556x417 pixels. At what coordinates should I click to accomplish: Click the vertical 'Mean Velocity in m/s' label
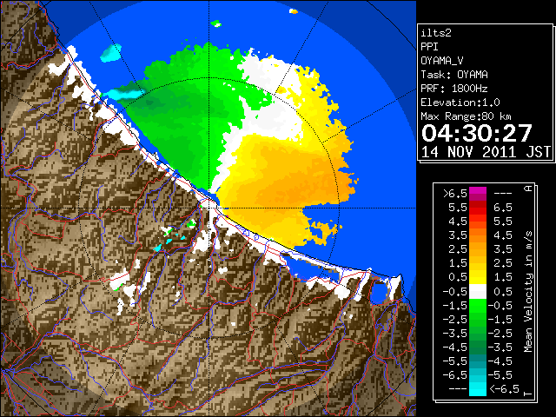(x=528, y=292)
